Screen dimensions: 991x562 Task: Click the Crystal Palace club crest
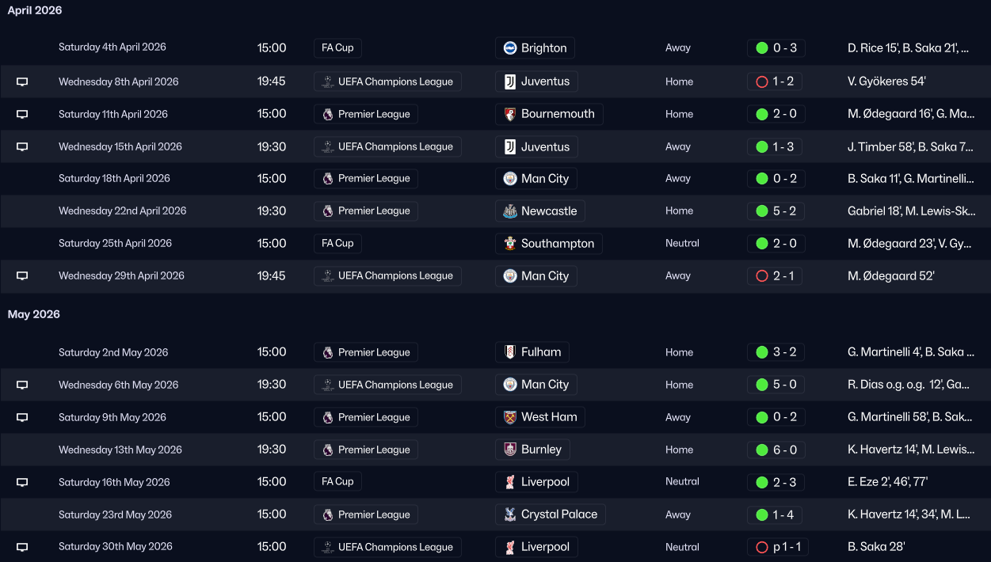tap(510, 515)
